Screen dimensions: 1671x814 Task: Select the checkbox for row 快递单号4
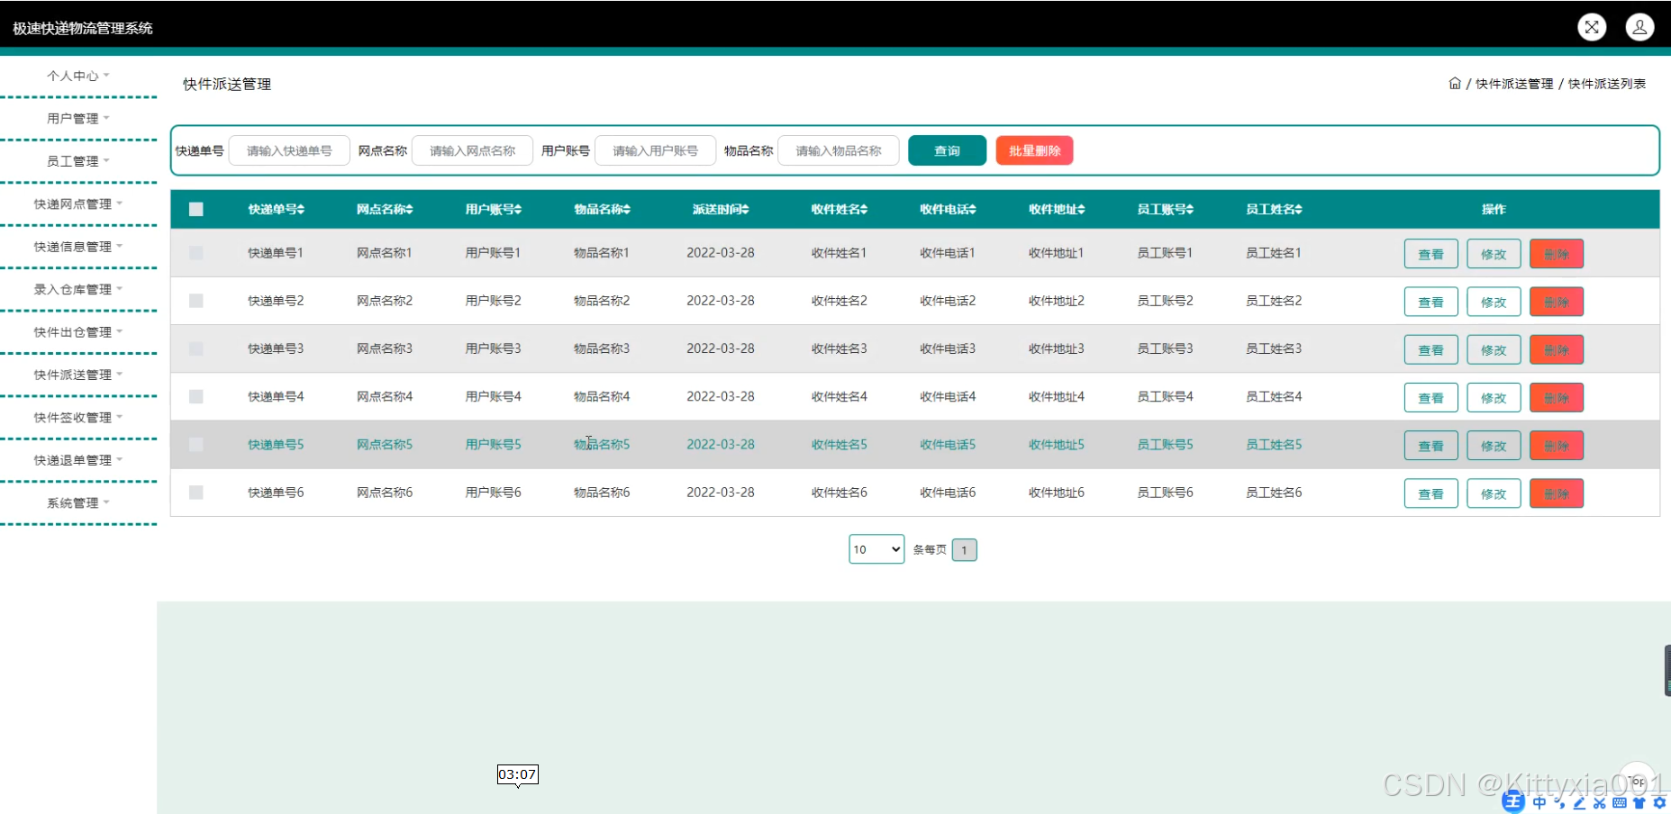(x=195, y=397)
